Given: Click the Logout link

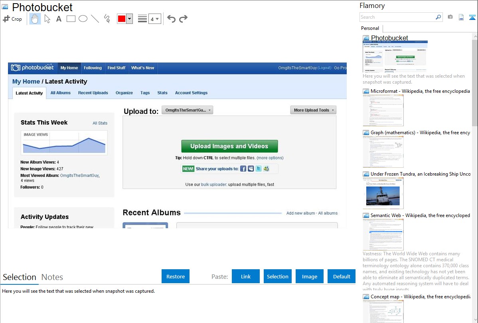Looking at the screenshot, I should [x=324, y=68].
